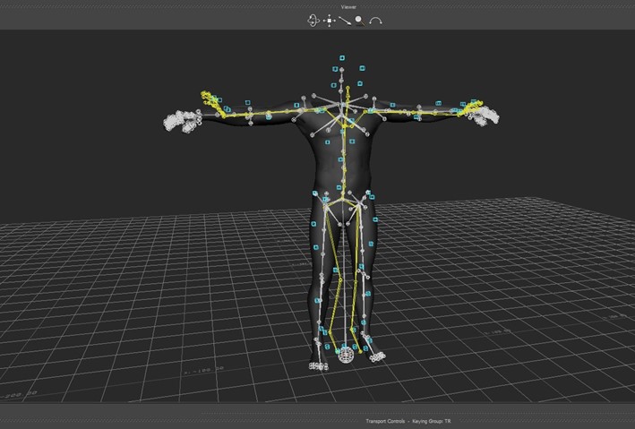Select the topmost cyan head marker
This screenshot has height=429, width=635.
coord(341,58)
